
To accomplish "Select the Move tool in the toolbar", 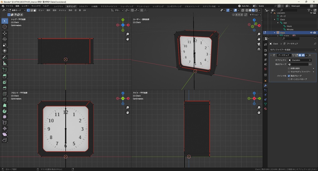I will (5, 33).
